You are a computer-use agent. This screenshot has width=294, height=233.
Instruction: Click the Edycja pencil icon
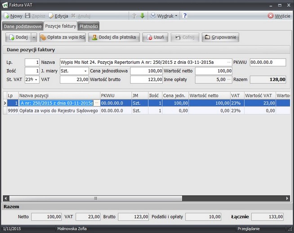tap(51, 16)
